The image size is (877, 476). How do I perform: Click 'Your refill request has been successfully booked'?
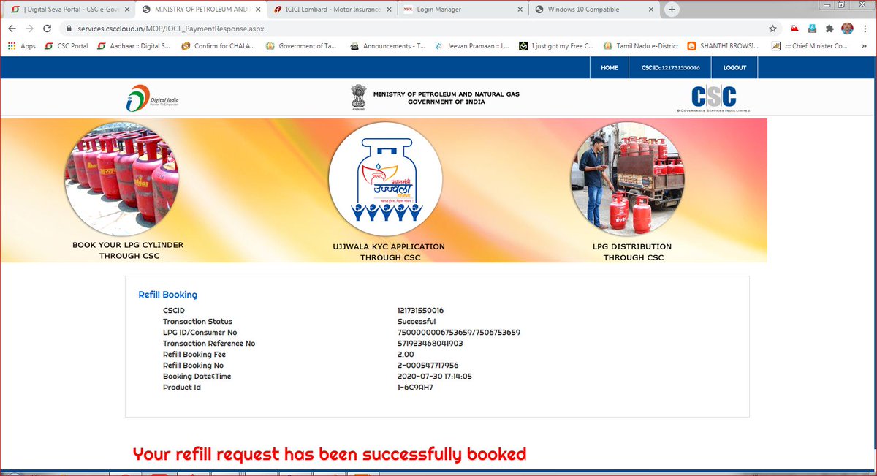330,454
